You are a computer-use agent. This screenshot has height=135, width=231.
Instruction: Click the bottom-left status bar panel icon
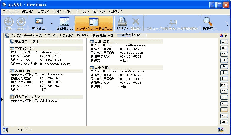(5, 130)
